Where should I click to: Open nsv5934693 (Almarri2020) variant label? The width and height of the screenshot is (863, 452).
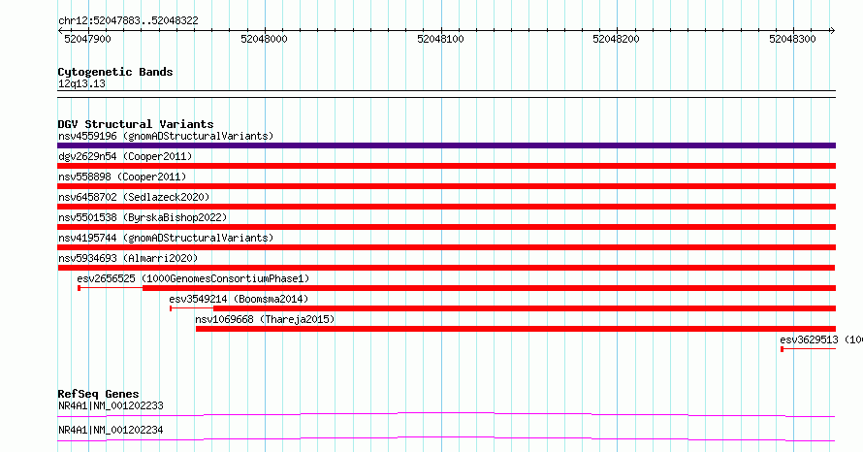point(128,258)
